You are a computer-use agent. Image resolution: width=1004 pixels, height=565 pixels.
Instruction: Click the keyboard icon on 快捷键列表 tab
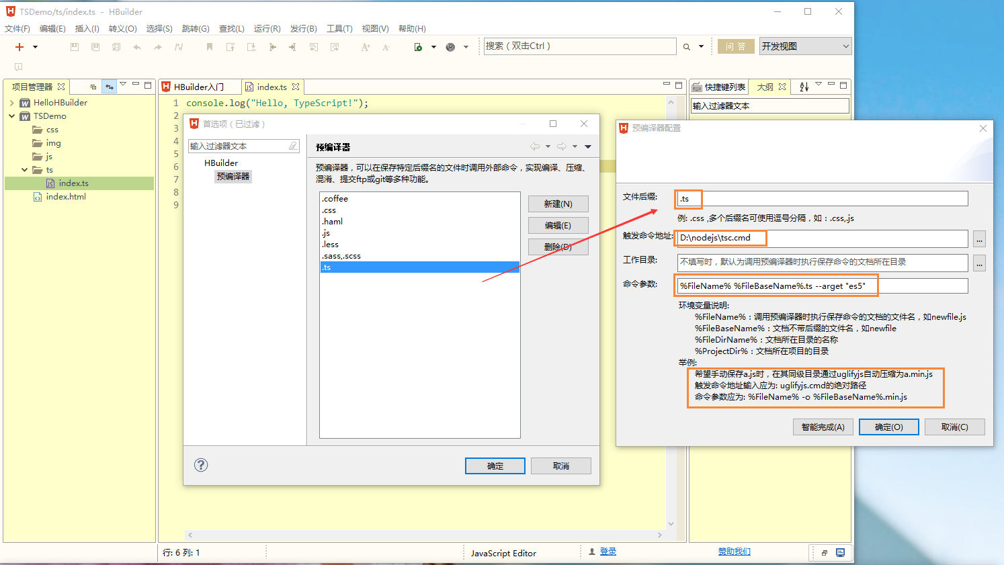click(x=698, y=86)
